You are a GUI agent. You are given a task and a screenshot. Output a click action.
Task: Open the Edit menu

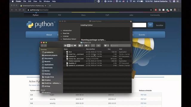(30, 1)
